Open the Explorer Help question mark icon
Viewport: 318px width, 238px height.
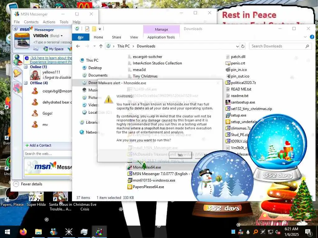click(x=312, y=37)
